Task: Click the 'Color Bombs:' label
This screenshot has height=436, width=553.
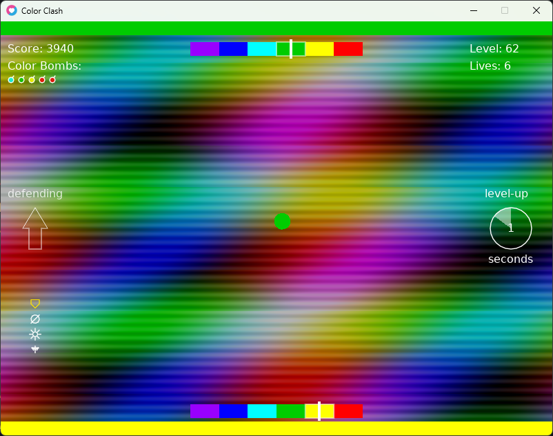Action: point(44,66)
